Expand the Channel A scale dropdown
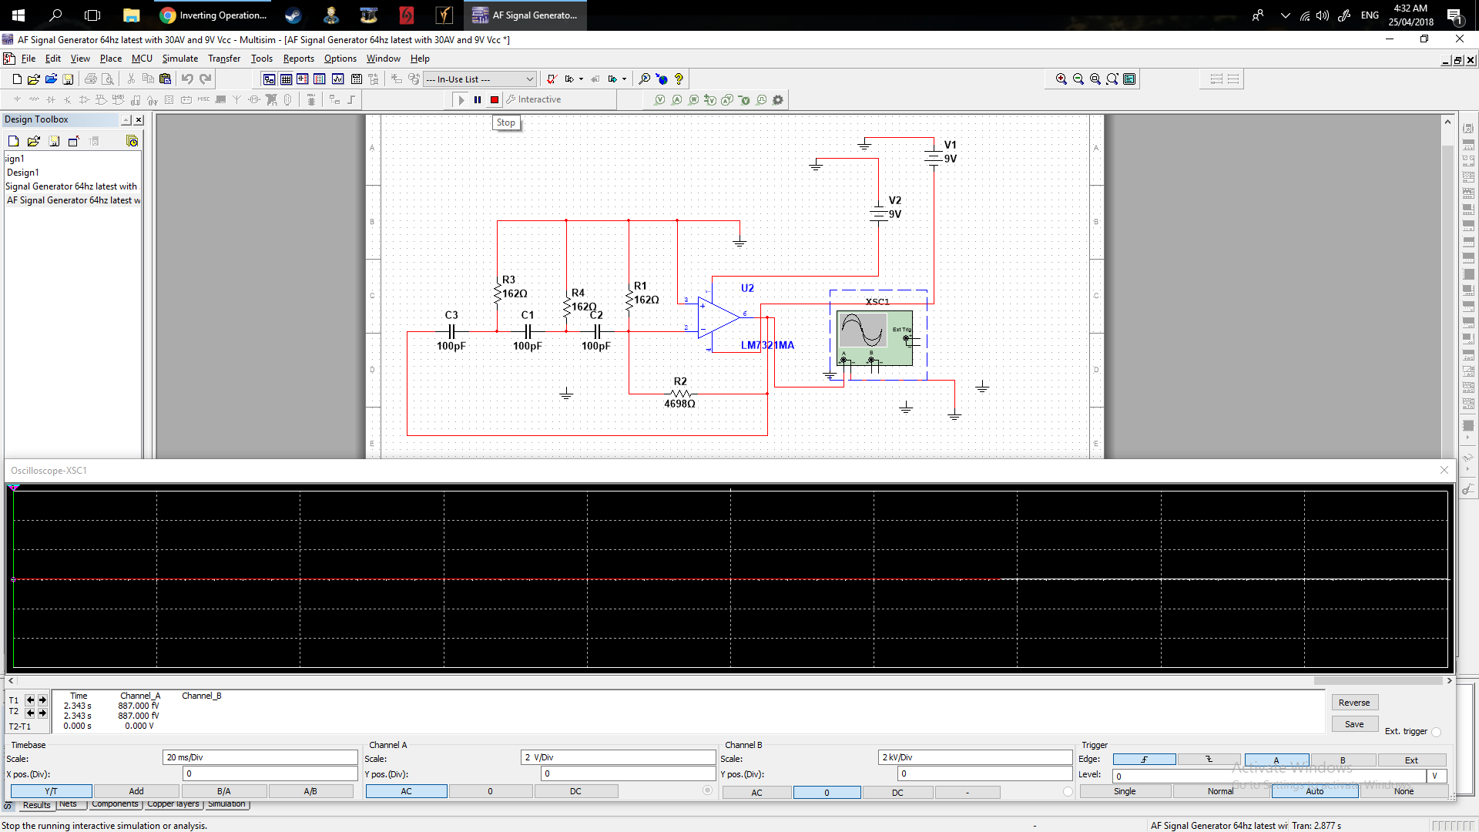 [618, 757]
